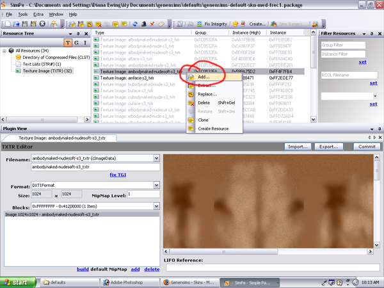Click the Save package floppy icon
Screen dimensions: 384x288
pyautogui.click(x=25, y=24)
